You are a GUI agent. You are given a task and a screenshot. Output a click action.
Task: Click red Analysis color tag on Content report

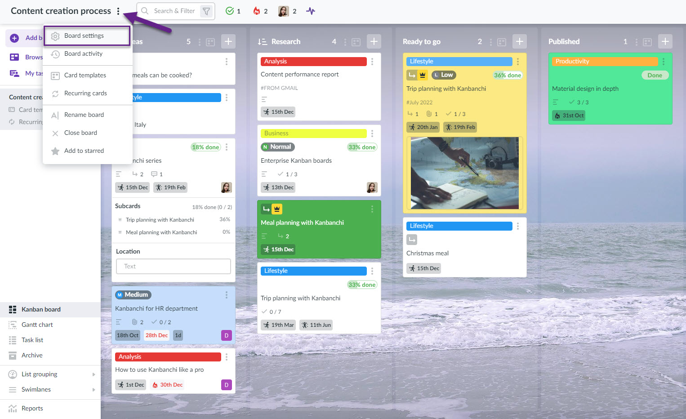click(314, 62)
